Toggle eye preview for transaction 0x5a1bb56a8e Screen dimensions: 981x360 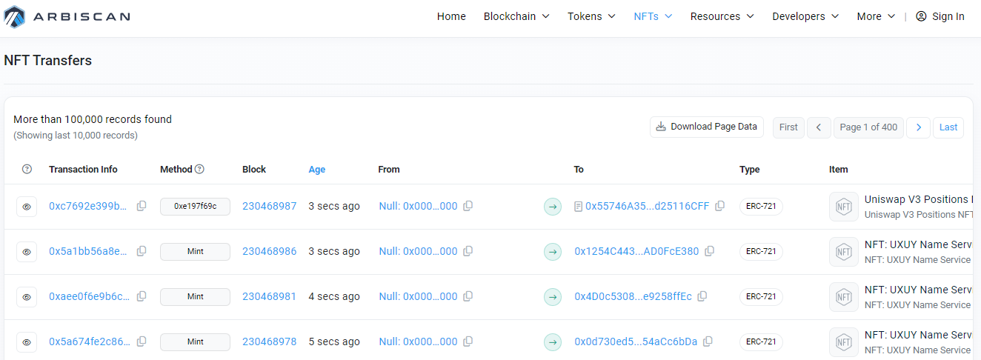point(27,252)
